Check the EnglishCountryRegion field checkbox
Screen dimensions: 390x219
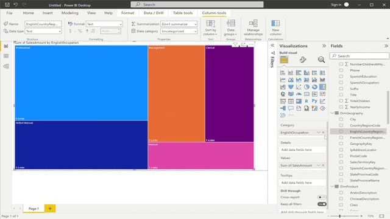[341, 131]
